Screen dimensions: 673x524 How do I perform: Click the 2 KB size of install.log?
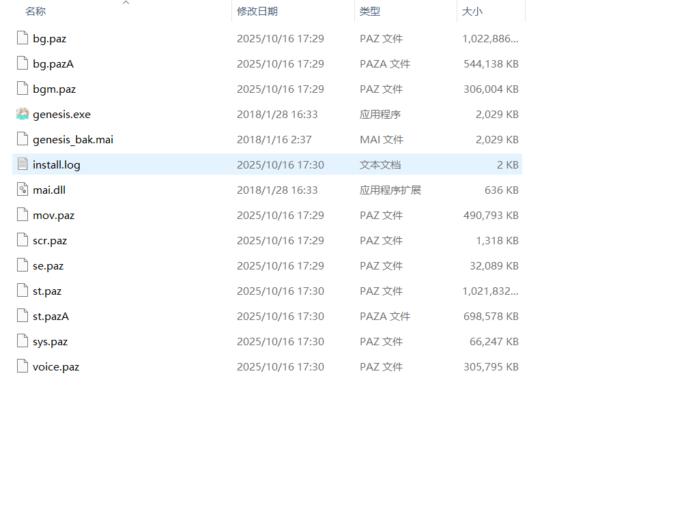point(507,165)
